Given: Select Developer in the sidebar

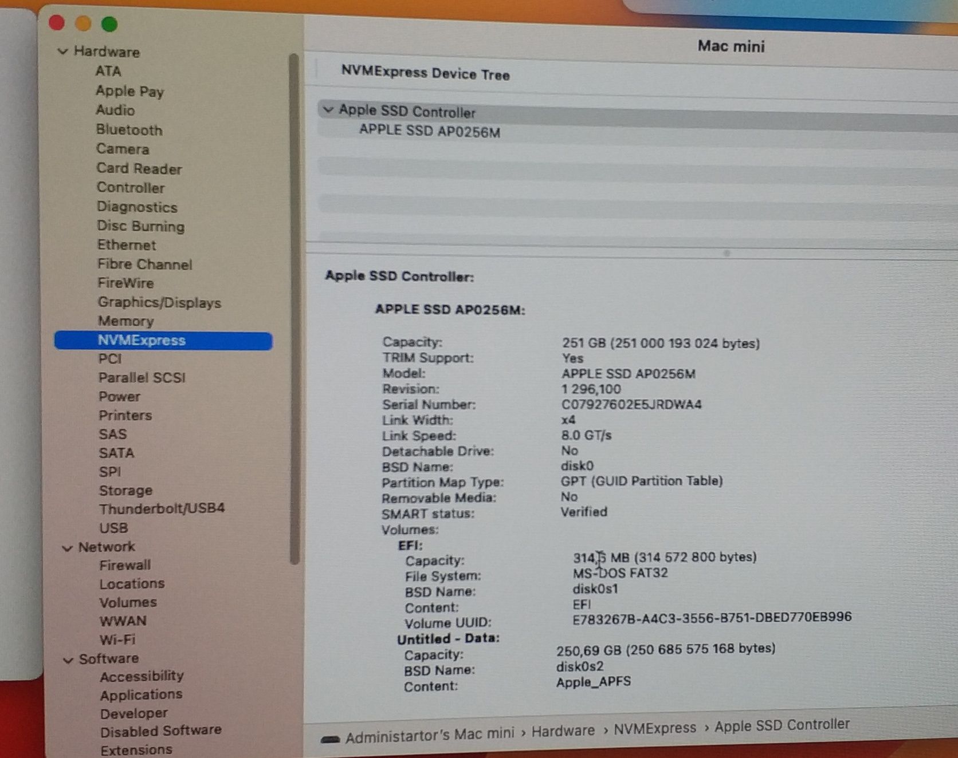Looking at the screenshot, I should click(134, 713).
